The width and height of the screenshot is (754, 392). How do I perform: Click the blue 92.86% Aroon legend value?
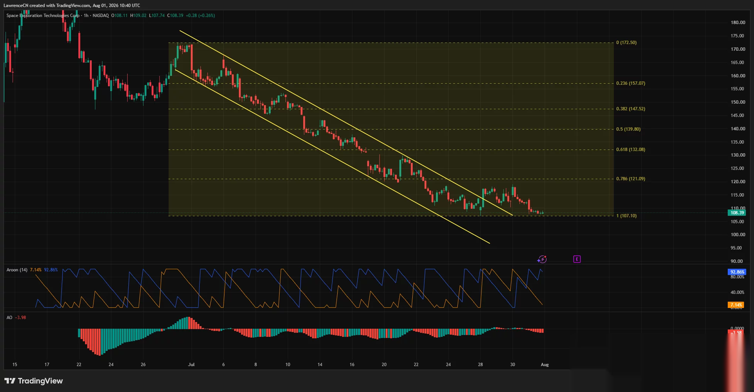coord(51,270)
